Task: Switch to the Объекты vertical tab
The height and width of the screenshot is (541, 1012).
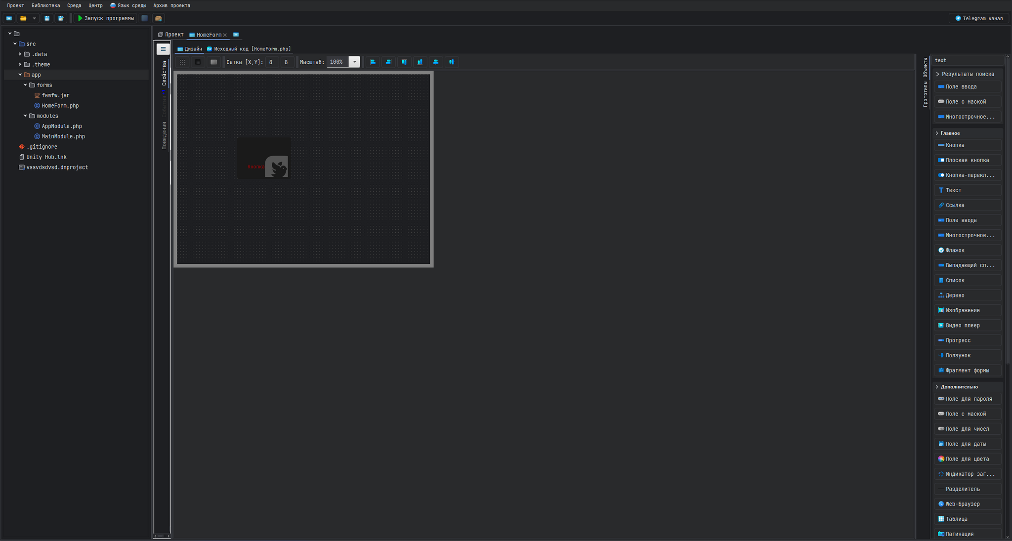Action: point(926,68)
